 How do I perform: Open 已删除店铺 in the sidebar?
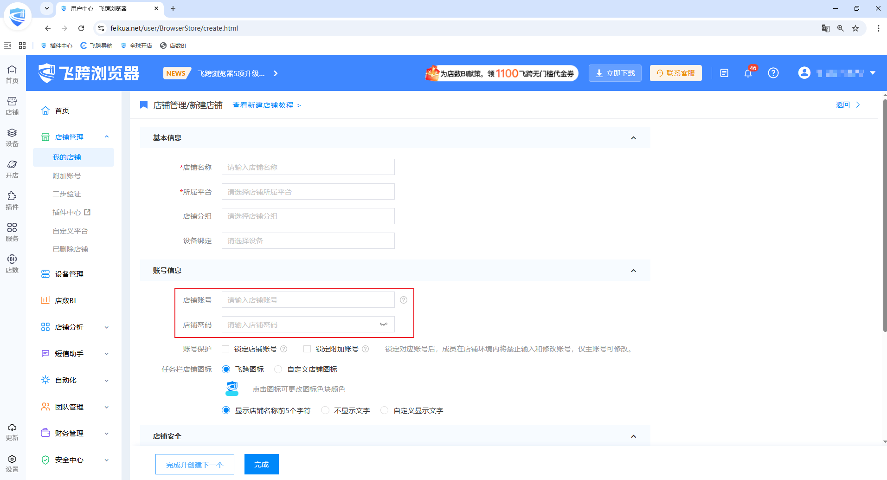pyautogui.click(x=71, y=249)
